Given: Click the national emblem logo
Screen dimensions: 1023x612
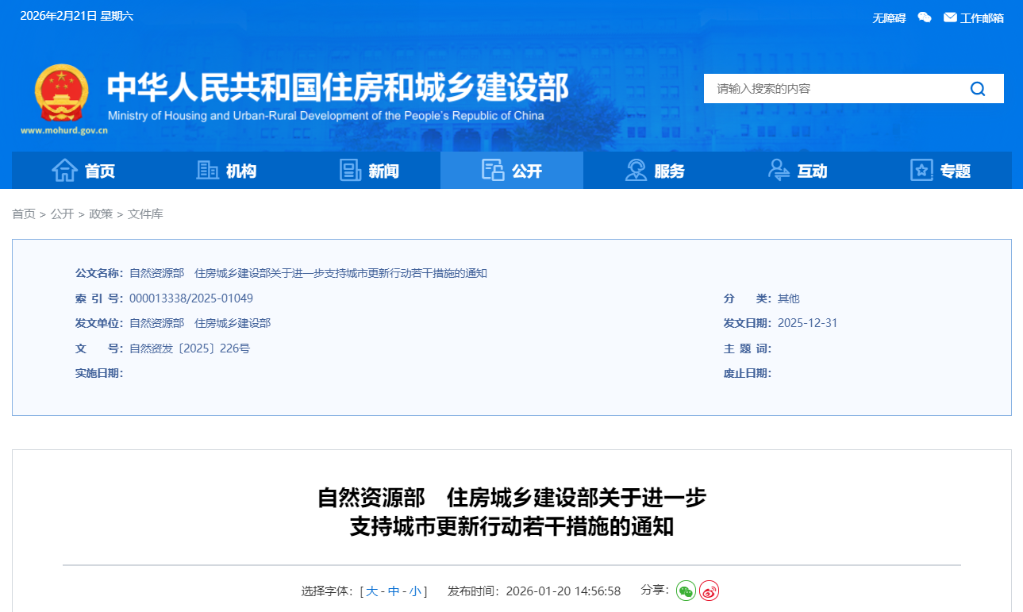Looking at the screenshot, I should tap(61, 93).
